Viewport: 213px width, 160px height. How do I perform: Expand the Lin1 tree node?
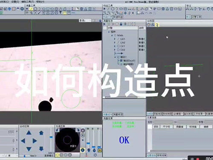point(115,39)
